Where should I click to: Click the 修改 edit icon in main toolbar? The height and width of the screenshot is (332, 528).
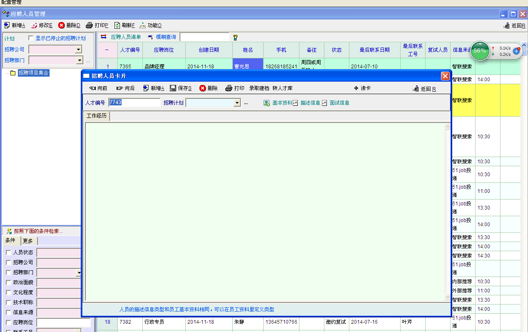click(x=35, y=25)
